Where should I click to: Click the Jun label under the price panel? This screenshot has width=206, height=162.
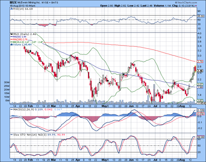[131, 106]
